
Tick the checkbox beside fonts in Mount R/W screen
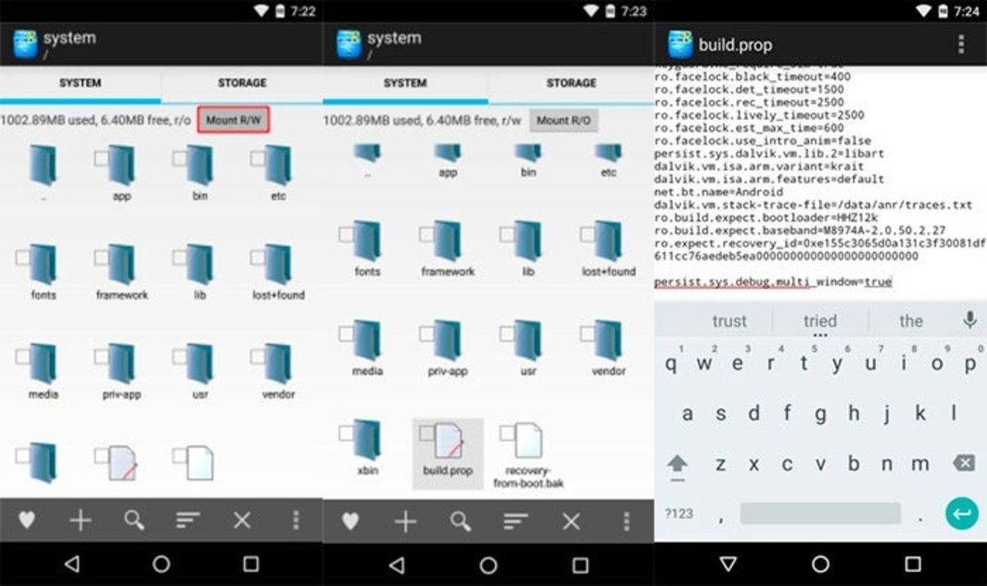22,257
